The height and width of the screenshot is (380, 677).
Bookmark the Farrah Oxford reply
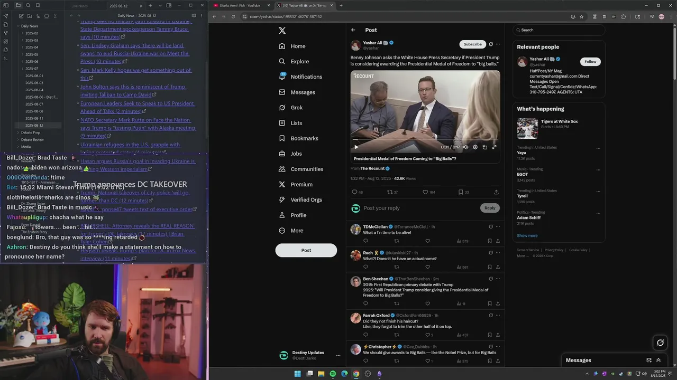coord(490,335)
